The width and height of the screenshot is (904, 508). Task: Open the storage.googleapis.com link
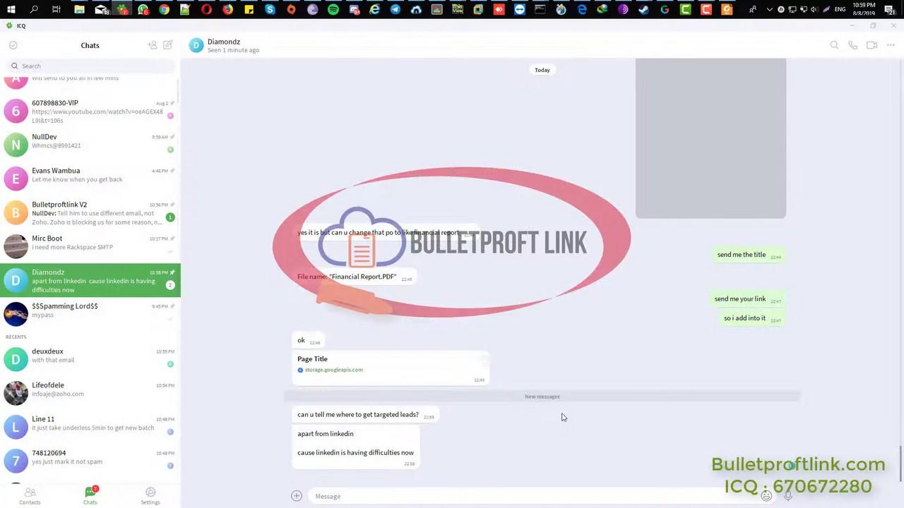[x=333, y=370]
